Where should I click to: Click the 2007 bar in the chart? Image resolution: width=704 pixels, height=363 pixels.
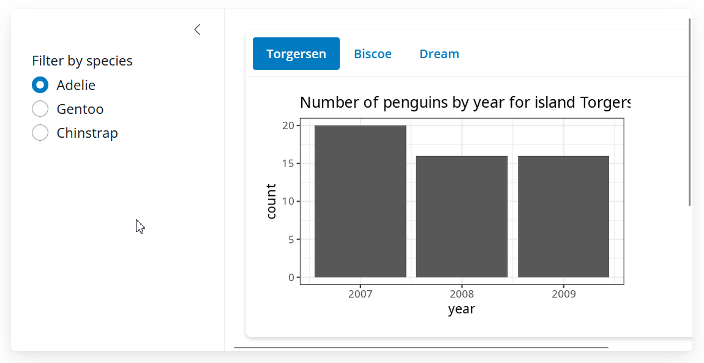pyautogui.click(x=360, y=201)
